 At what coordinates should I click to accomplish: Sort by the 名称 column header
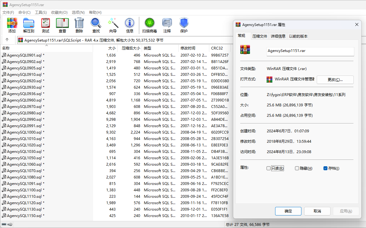click(47, 48)
